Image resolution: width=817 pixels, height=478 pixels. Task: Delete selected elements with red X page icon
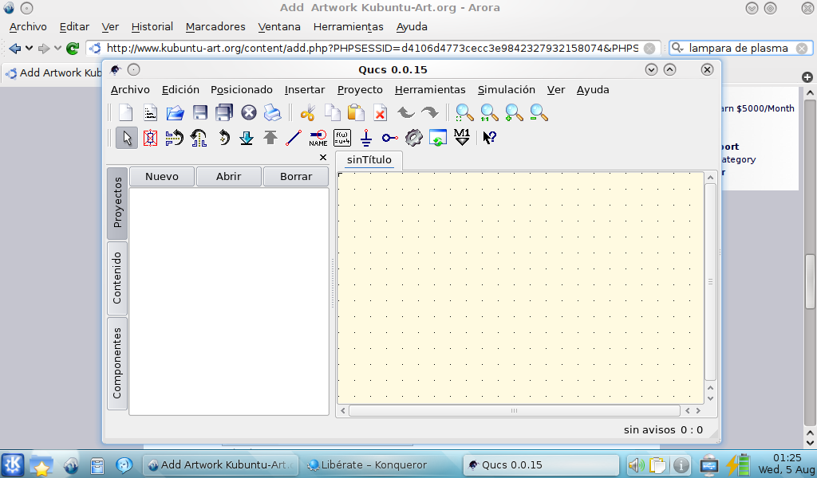(x=381, y=112)
